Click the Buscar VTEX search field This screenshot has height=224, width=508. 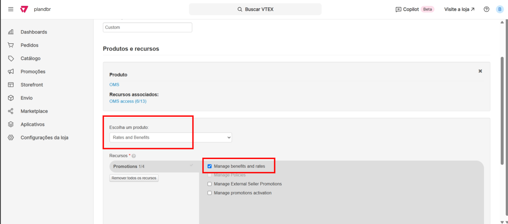tap(255, 9)
